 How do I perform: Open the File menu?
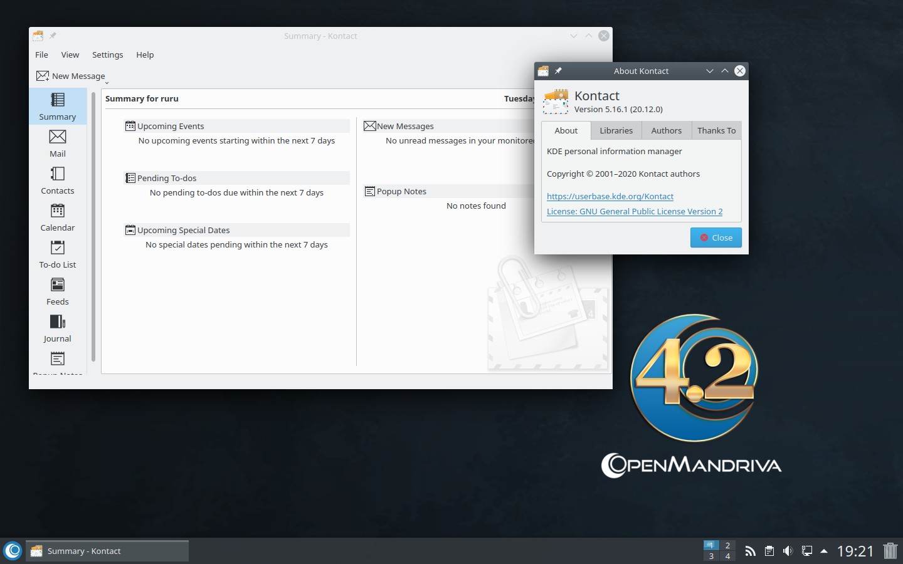[x=41, y=55]
